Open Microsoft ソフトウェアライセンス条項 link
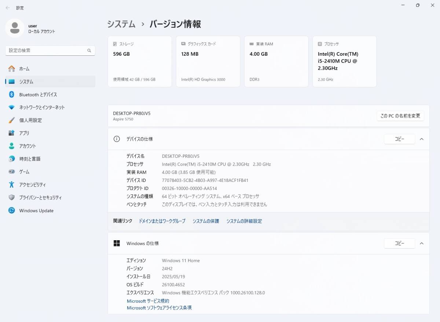 click(x=159, y=308)
